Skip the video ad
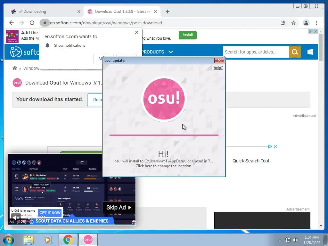The width and height of the screenshot is (328, 246). click(x=119, y=208)
